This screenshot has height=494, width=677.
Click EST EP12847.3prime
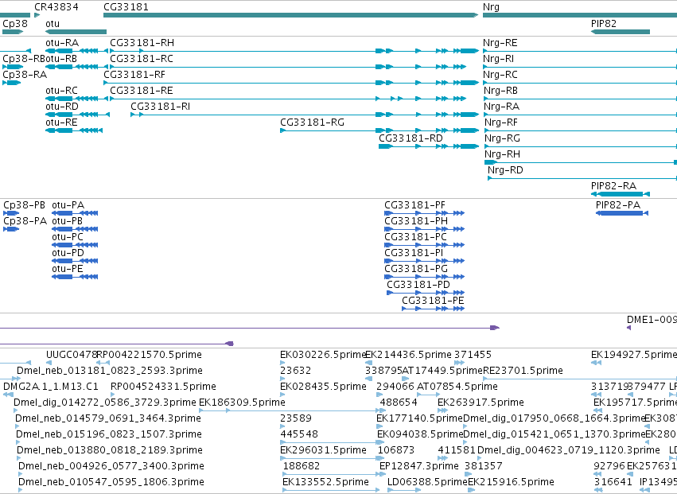(x=418, y=466)
